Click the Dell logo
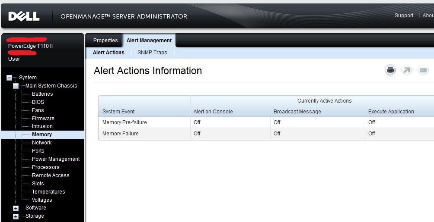 point(24,16)
